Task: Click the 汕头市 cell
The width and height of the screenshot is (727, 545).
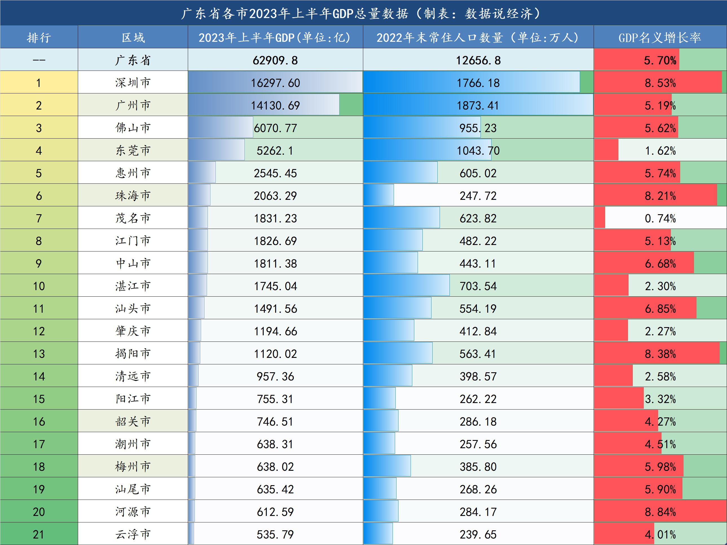Action: pos(133,308)
